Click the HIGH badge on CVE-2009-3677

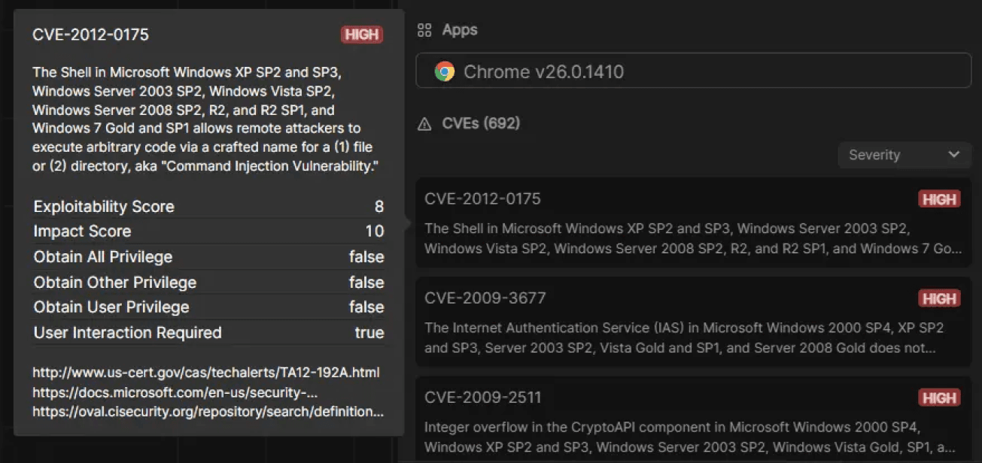(x=938, y=298)
